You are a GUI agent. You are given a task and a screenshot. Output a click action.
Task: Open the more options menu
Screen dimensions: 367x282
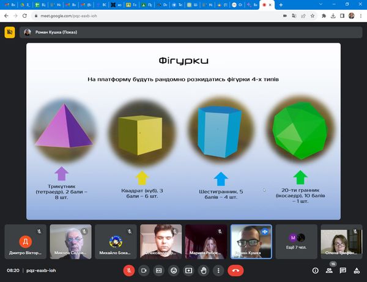(218, 270)
